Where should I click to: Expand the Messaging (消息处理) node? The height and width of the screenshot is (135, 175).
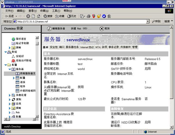[x=10, y=95]
